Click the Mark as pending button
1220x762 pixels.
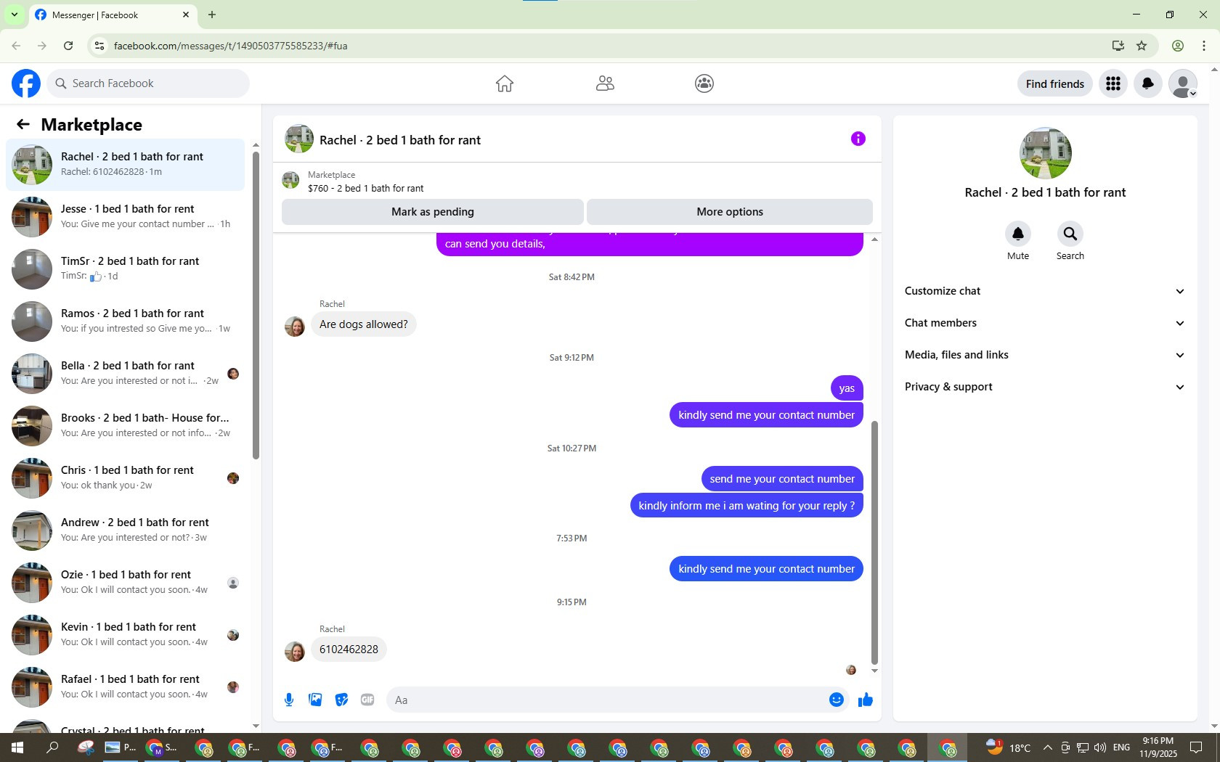(x=433, y=212)
